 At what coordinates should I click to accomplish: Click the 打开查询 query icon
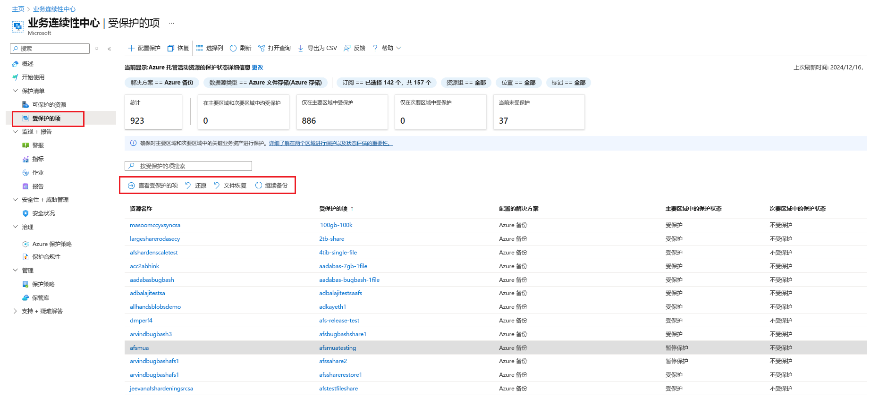click(262, 48)
